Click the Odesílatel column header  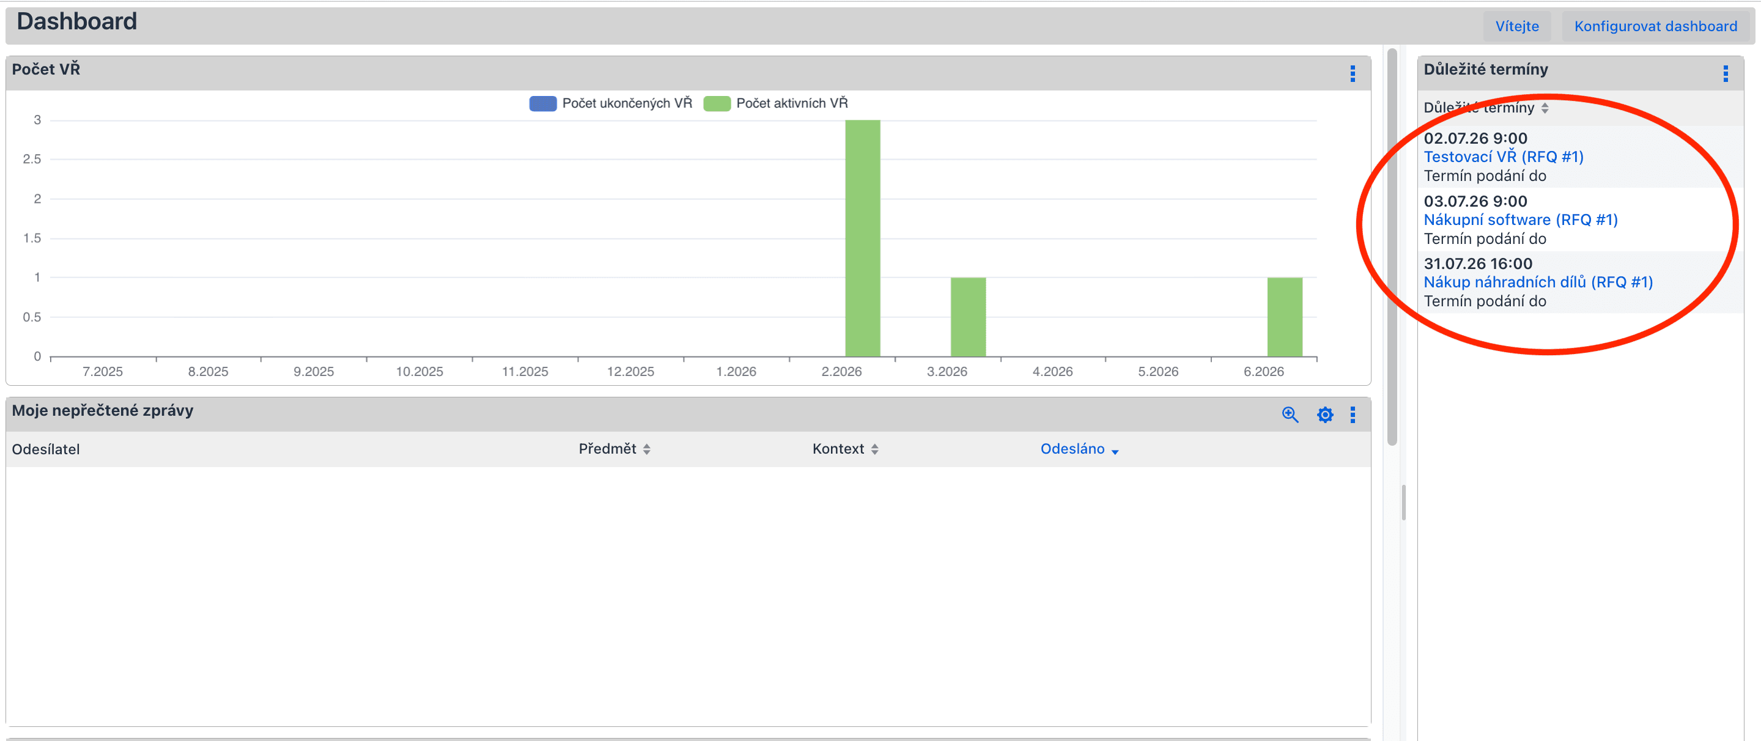tap(46, 449)
